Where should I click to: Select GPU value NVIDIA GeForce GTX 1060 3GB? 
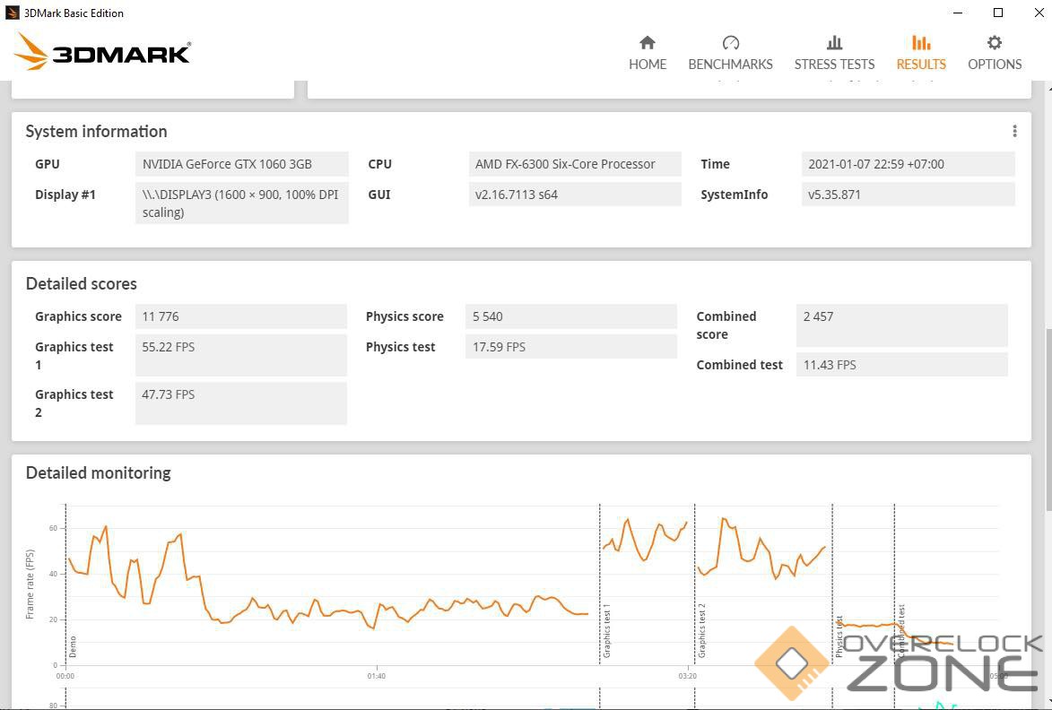click(241, 164)
